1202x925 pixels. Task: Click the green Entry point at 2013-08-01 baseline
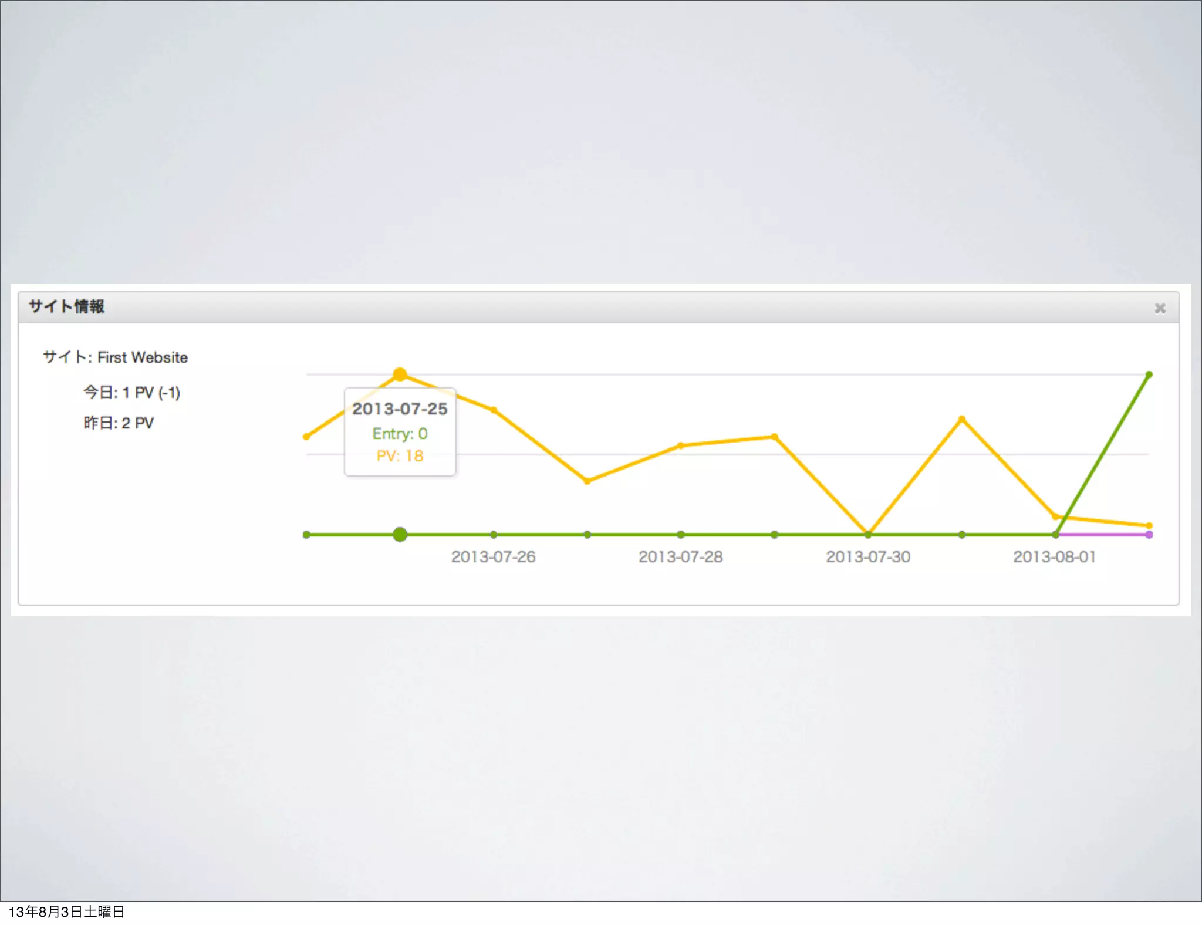point(1055,535)
